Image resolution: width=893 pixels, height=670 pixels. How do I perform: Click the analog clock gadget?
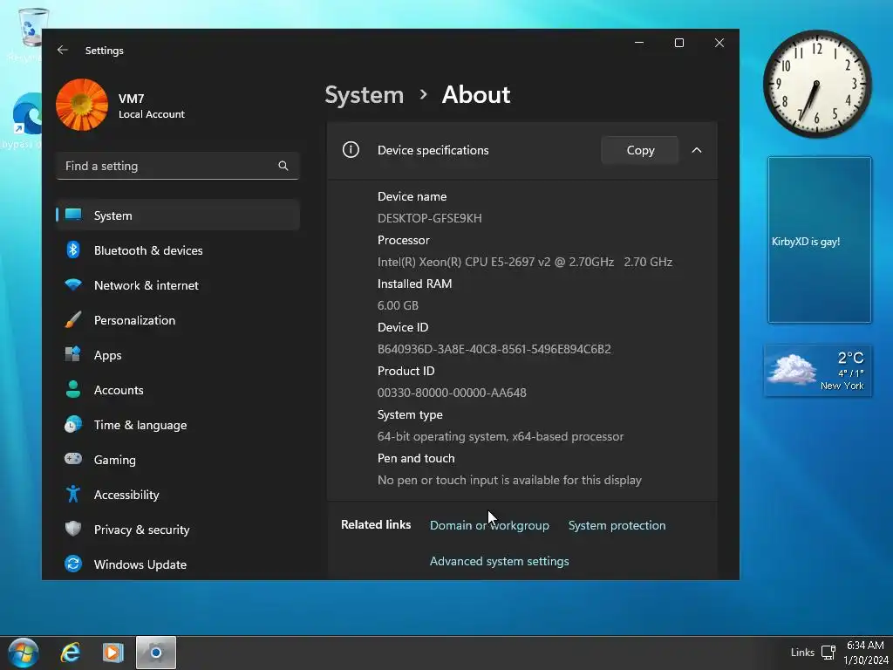817,85
